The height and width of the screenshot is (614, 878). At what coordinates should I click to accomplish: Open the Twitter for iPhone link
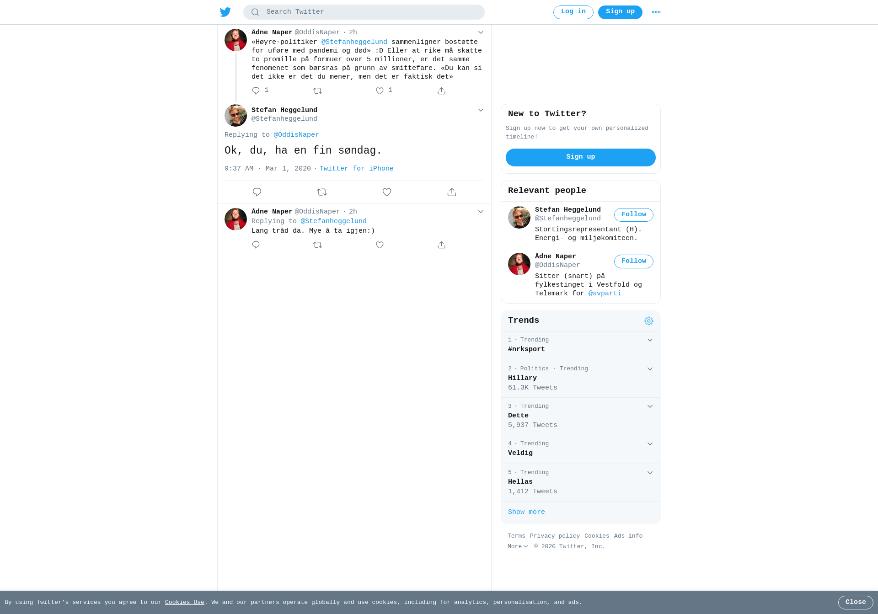pos(357,169)
